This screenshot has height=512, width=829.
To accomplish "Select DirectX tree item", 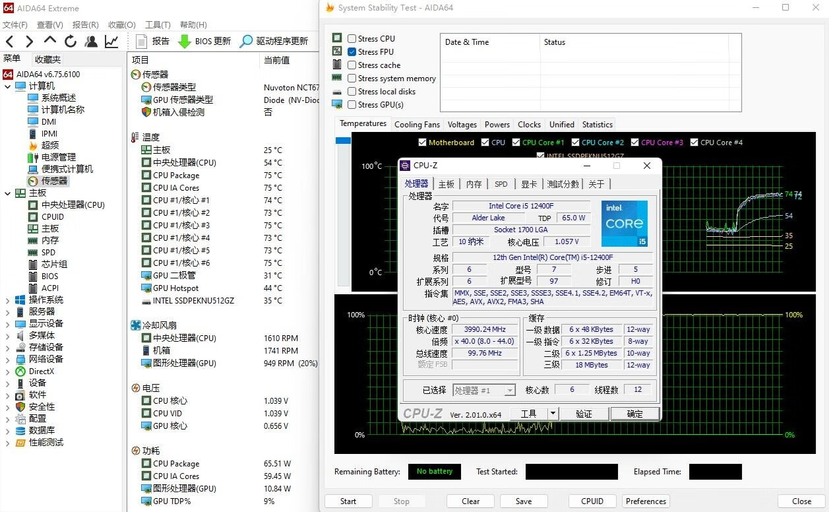I will click(42, 371).
